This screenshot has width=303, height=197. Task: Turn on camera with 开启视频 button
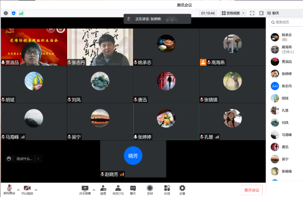click(x=27, y=189)
